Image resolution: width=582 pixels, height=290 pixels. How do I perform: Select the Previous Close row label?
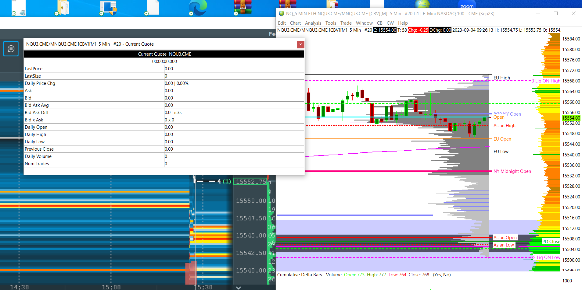tap(39, 149)
